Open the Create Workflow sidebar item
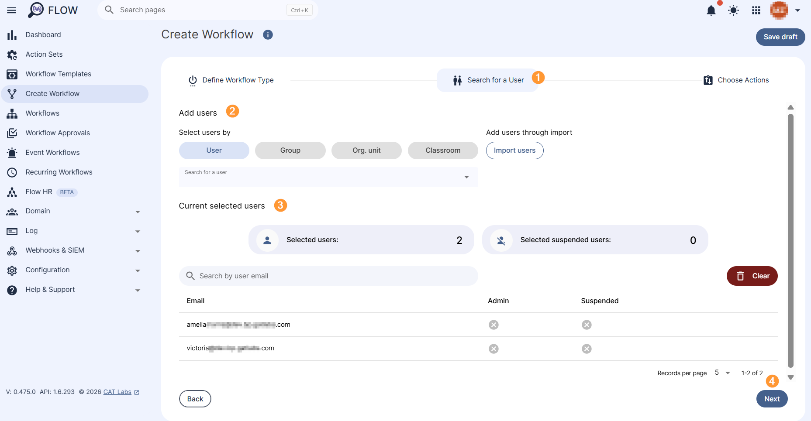811x421 pixels. pyautogui.click(x=75, y=94)
